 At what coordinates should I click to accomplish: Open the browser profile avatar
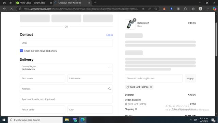pyautogui.click(x=200, y=9)
